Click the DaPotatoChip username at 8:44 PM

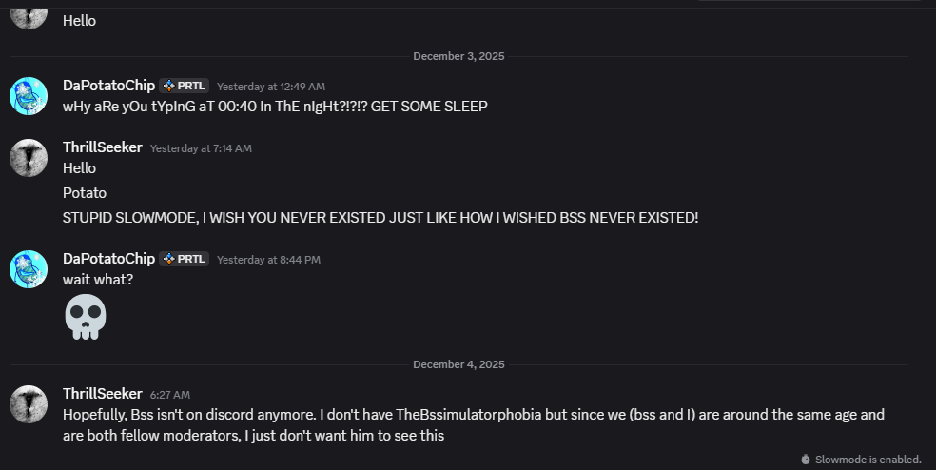point(108,259)
